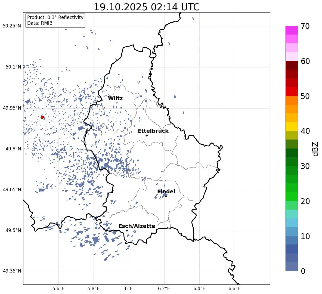Click the Data: RMIB text
The width and height of the screenshot is (322, 294).
click(40, 23)
